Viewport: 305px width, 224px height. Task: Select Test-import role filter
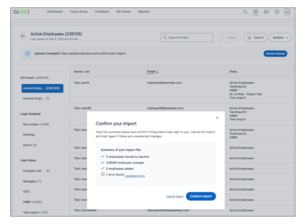(x=35, y=212)
